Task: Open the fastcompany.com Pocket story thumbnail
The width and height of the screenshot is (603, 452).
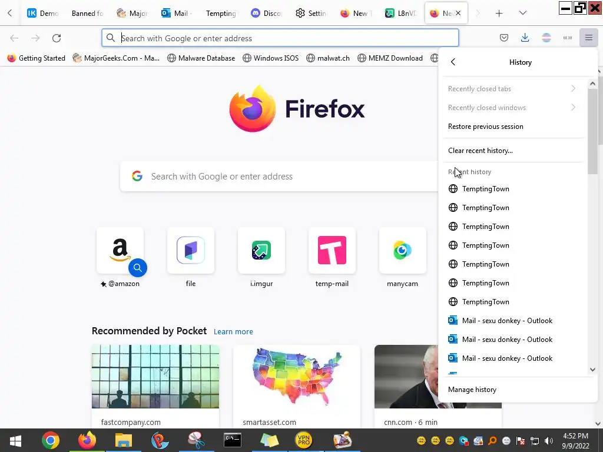Action: click(155, 376)
